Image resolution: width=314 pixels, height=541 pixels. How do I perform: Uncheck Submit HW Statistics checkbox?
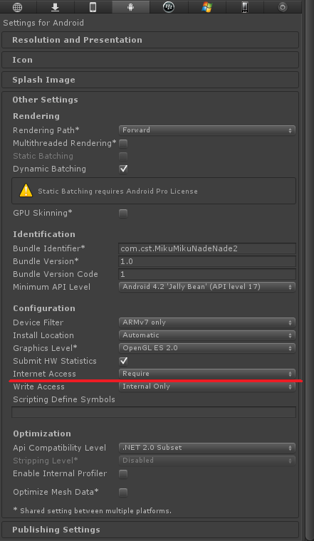tap(123, 361)
